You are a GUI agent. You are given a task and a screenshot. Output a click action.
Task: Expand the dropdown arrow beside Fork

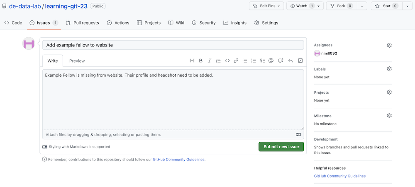(362, 6)
